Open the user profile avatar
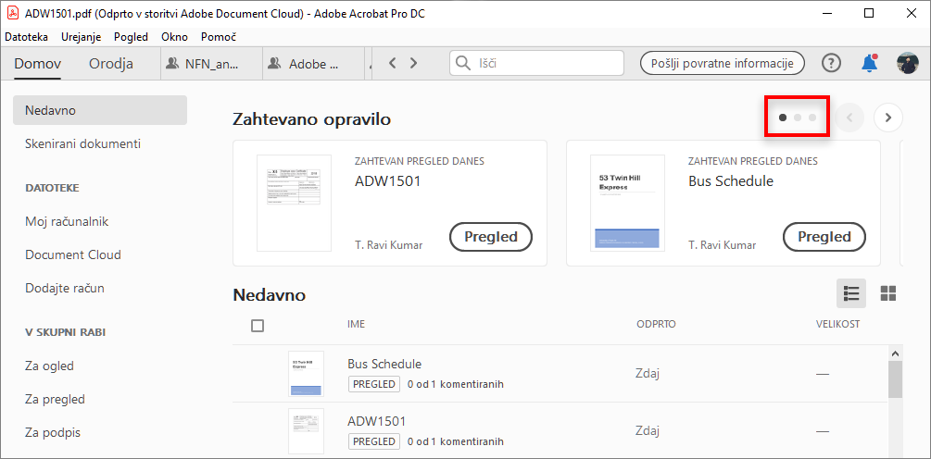 tap(907, 63)
